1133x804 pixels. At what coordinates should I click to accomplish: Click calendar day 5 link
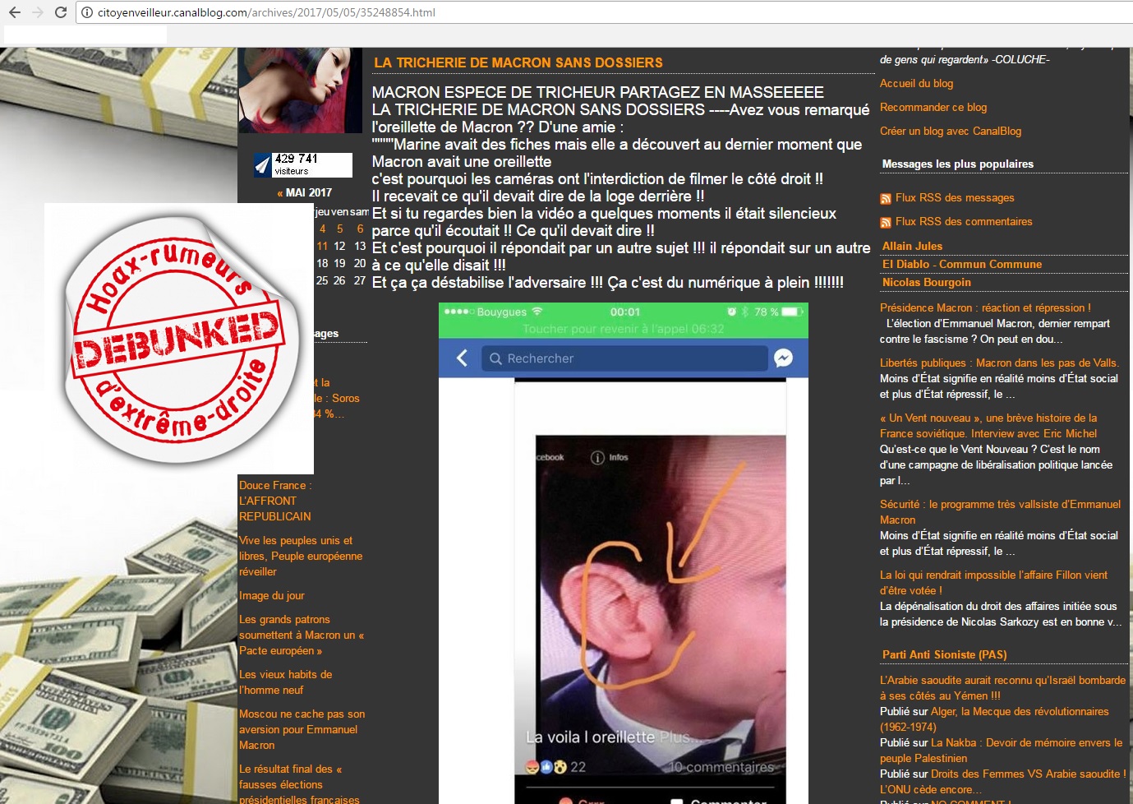(x=339, y=229)
